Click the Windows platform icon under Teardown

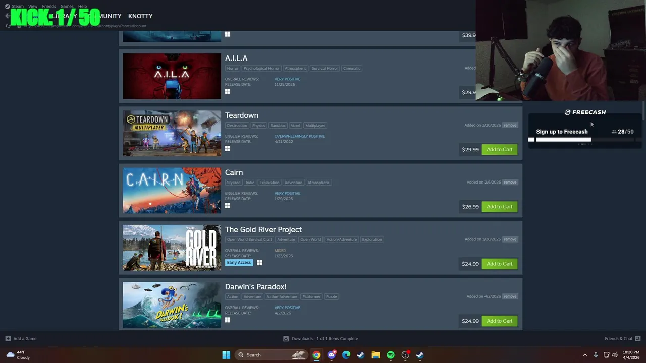click(x=228, y=148)
